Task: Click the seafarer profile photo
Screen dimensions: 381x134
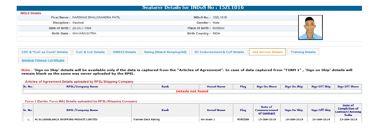Action: [x=310, y=28]
